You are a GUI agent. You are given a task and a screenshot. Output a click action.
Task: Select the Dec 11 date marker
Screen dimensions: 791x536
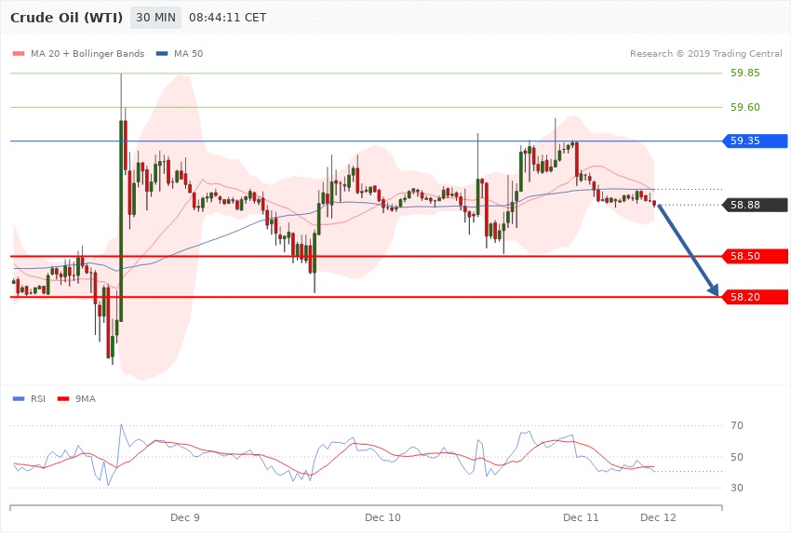581,516
